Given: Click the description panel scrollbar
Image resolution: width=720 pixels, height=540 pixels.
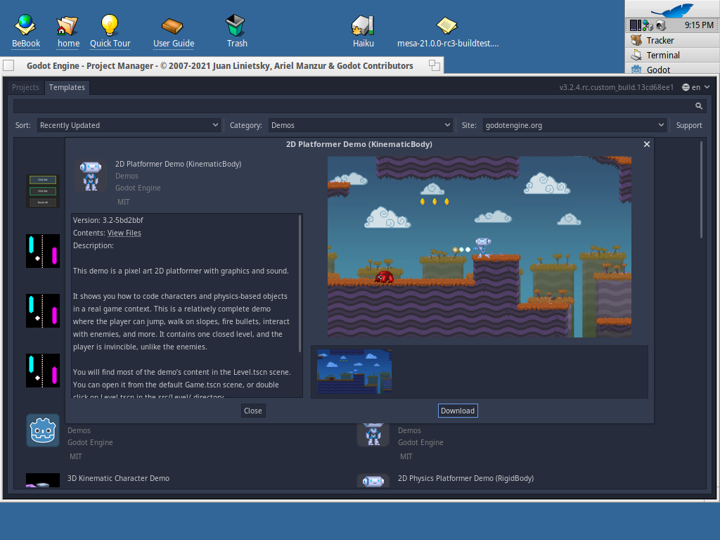Looking at the screenshot, I should point(300,283).
